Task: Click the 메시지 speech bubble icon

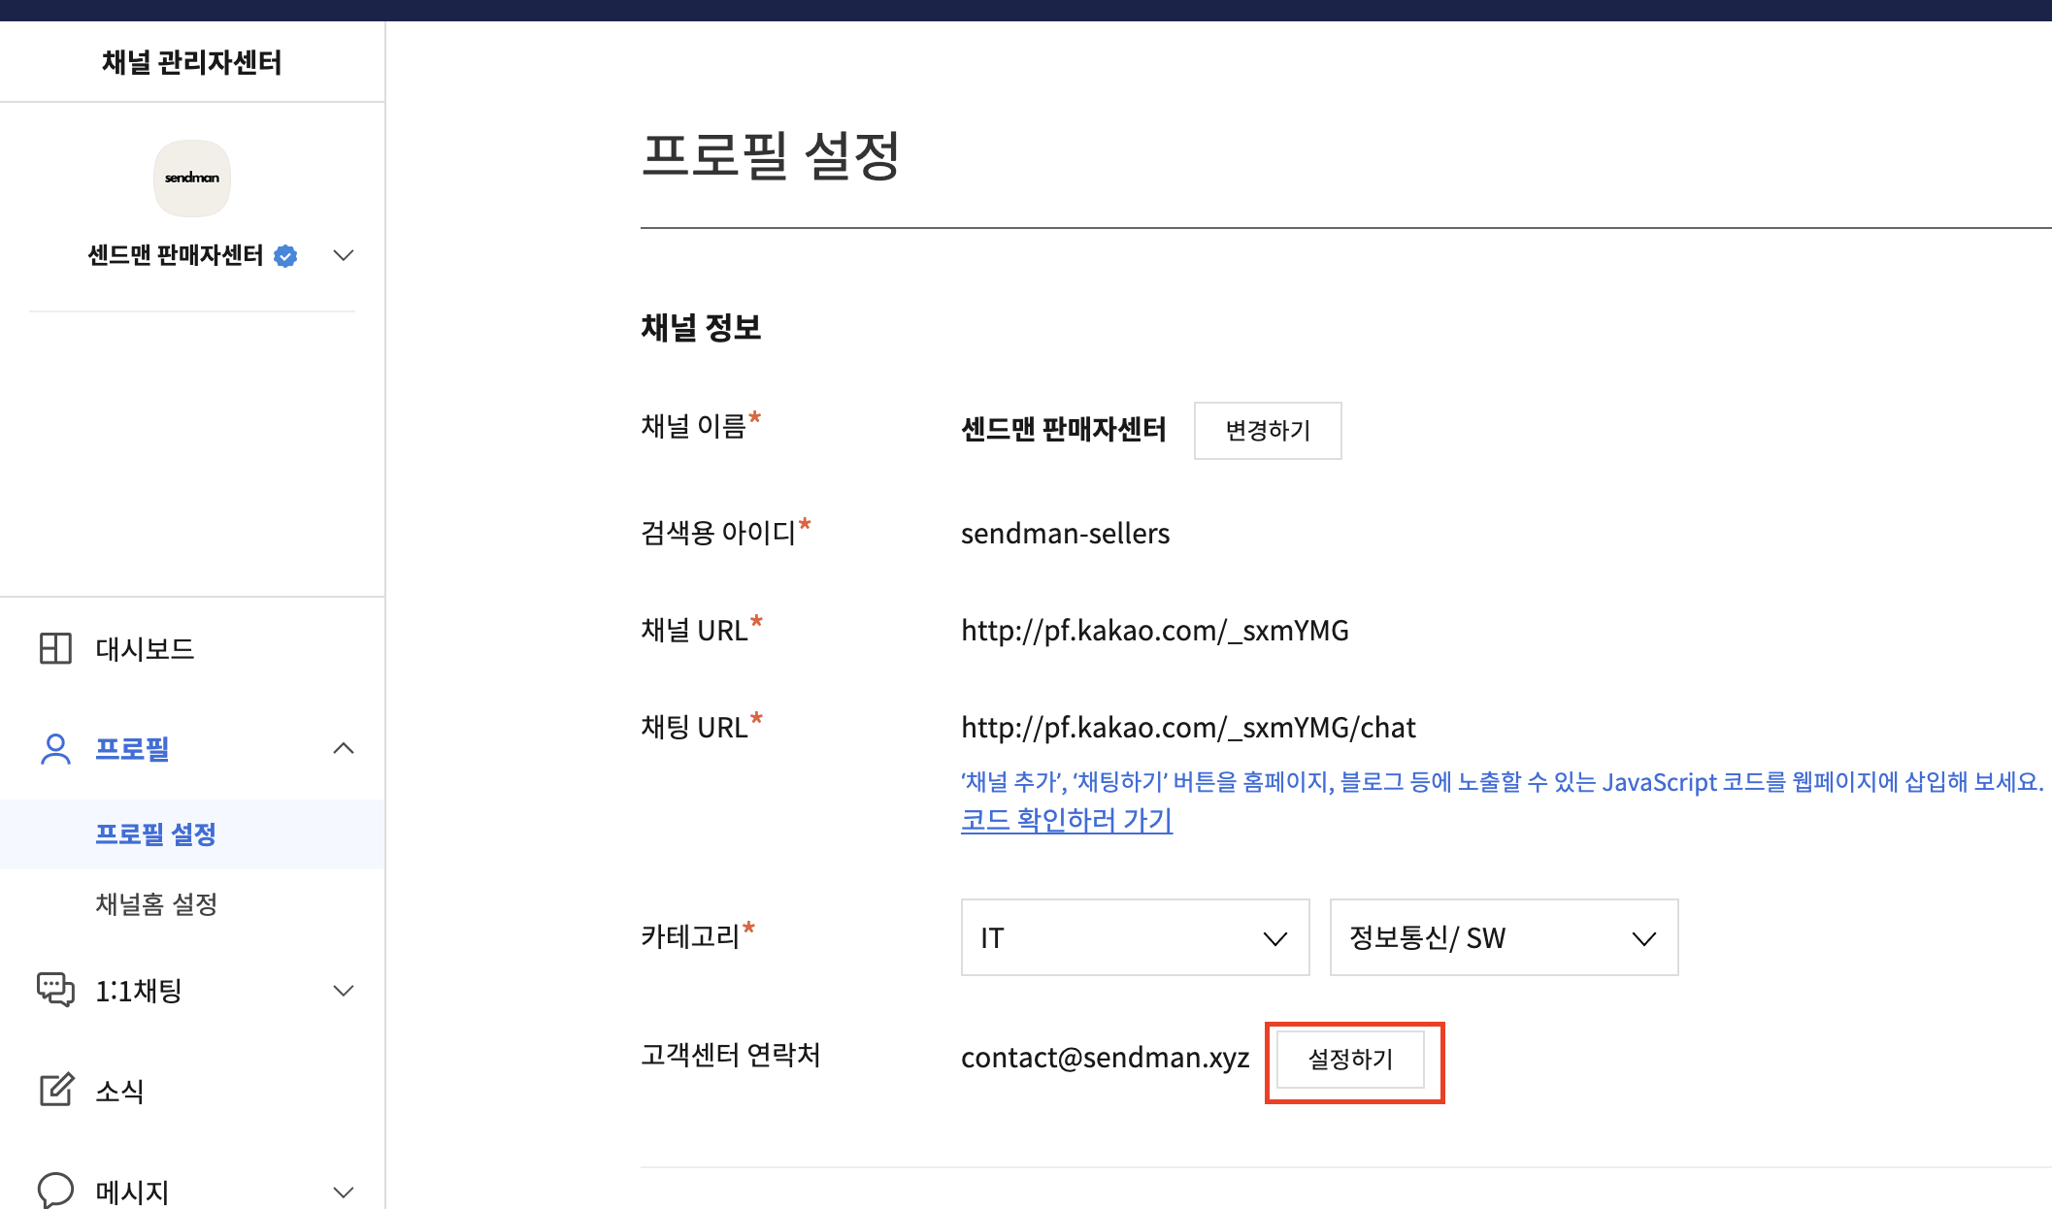Action: pyautogui.click(x=55, y=1190)
